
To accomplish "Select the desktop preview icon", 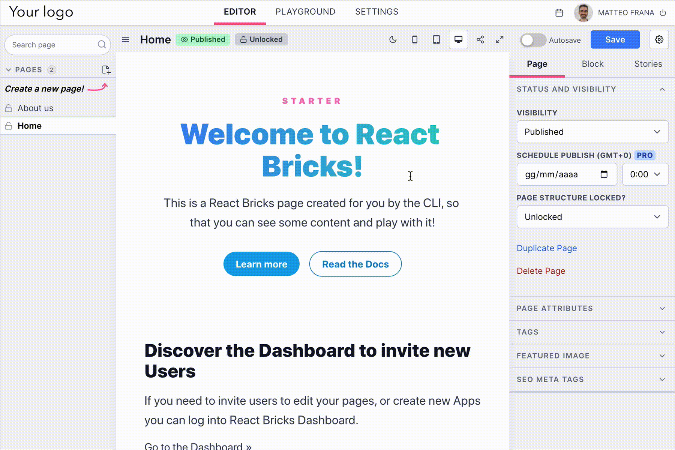I will (x=458, y=39).
